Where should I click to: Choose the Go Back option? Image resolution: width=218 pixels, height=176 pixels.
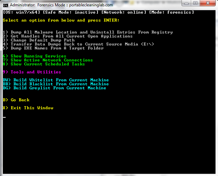16,100
